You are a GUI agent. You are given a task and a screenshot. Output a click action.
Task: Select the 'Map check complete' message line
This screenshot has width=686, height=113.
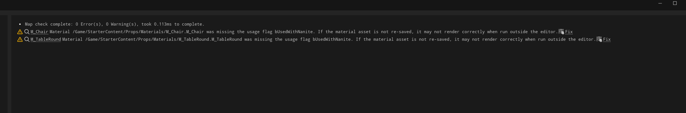point(115,24)
